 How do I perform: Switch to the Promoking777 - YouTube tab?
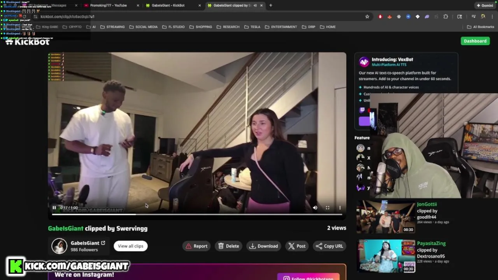(108, 5)
